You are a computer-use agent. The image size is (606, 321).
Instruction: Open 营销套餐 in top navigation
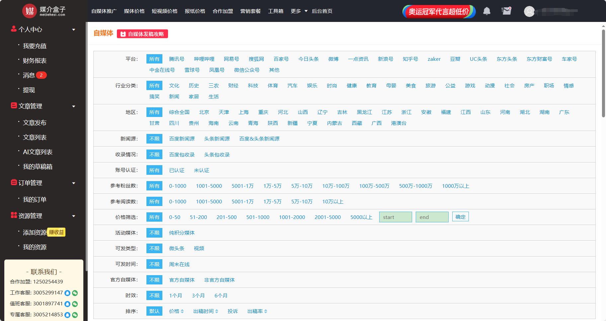[x=250, y=11]
